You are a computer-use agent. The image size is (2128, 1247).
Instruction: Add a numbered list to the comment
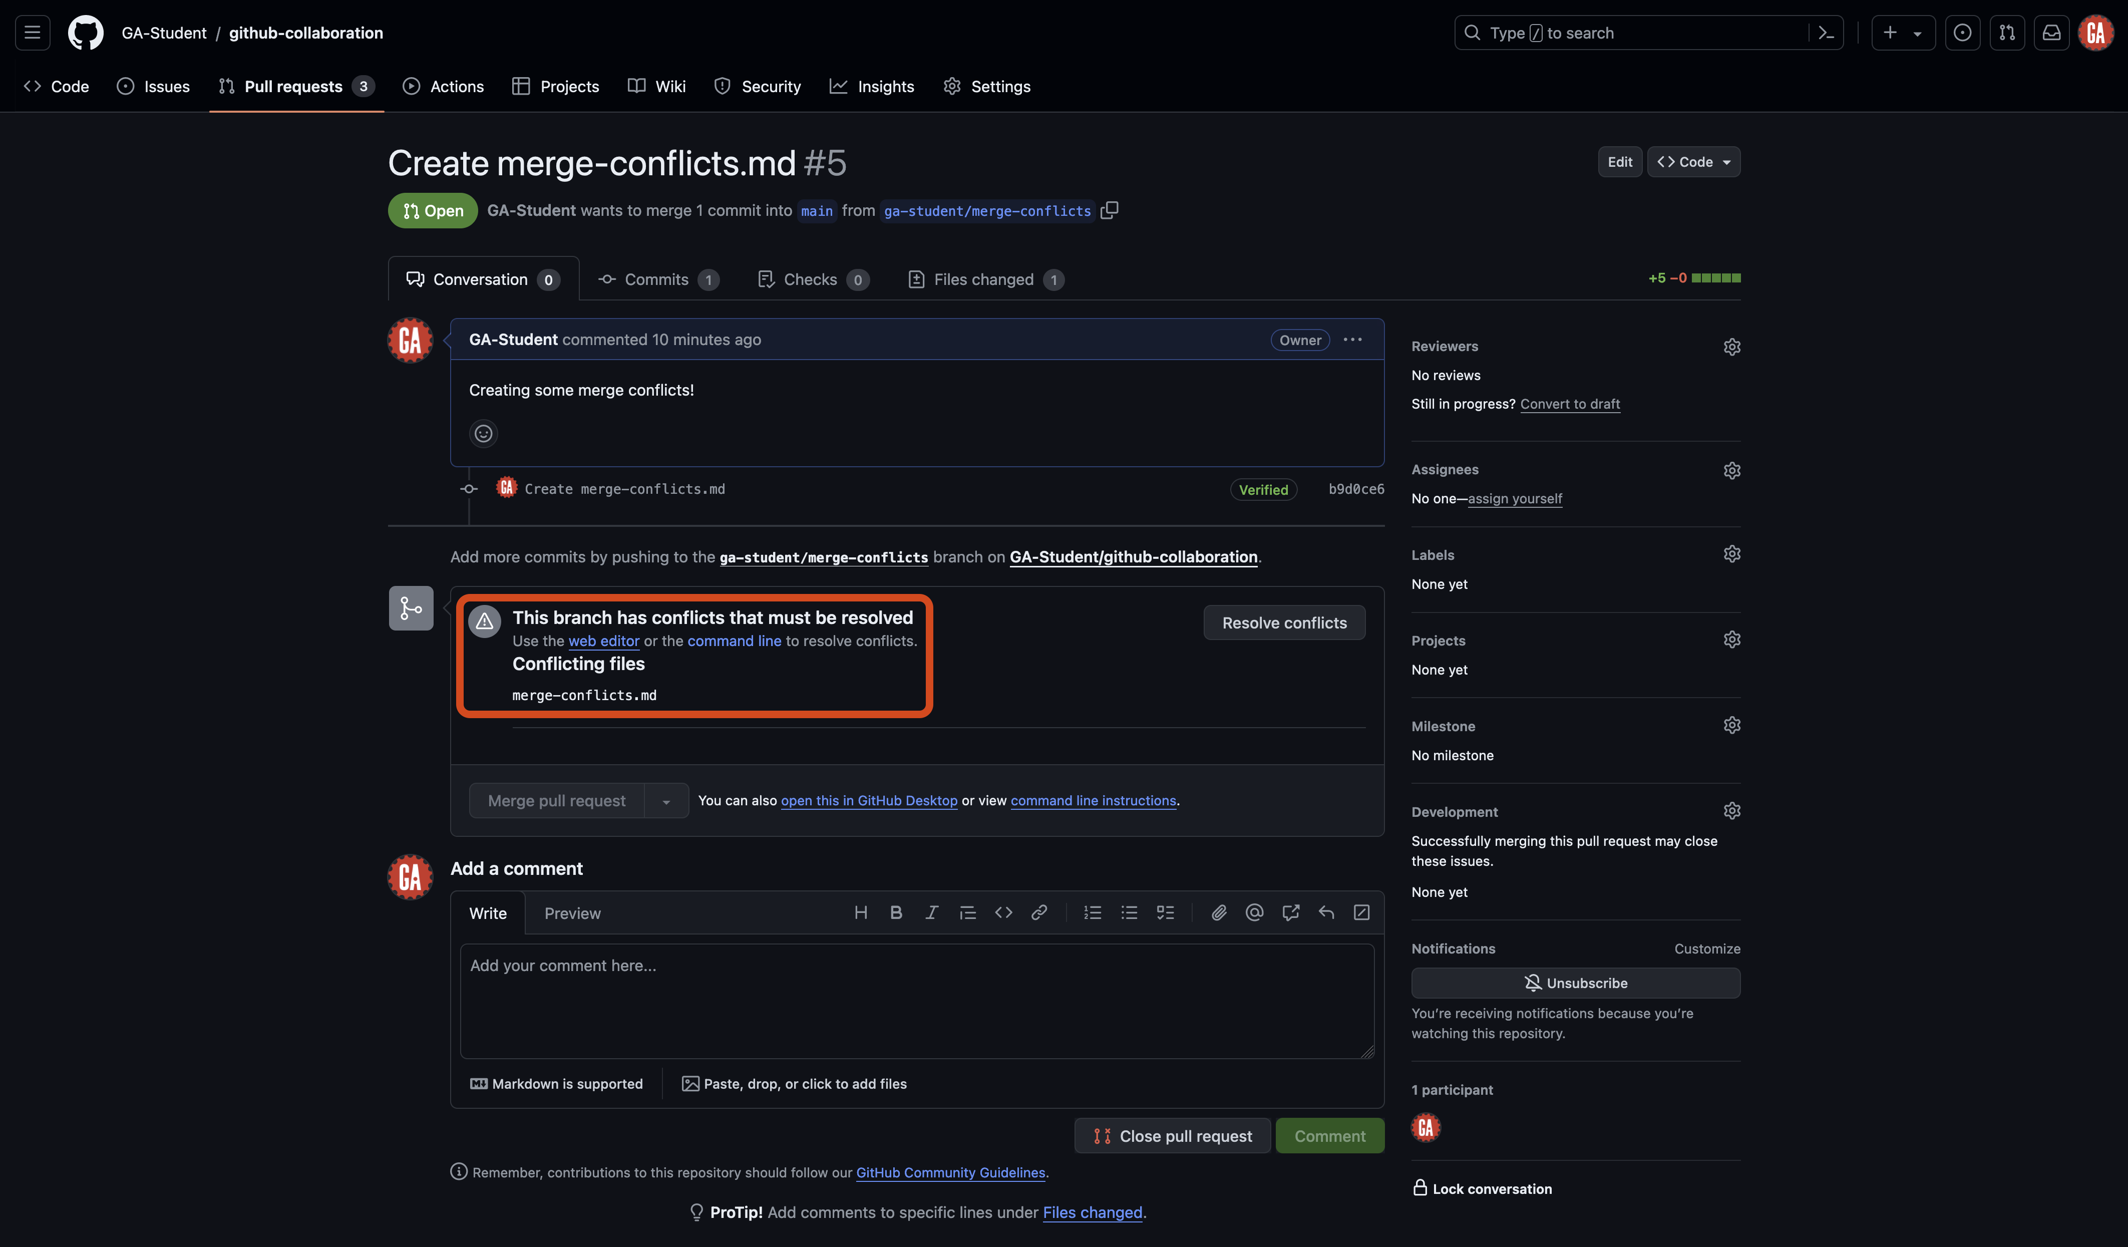click(x=1093, y=912)
